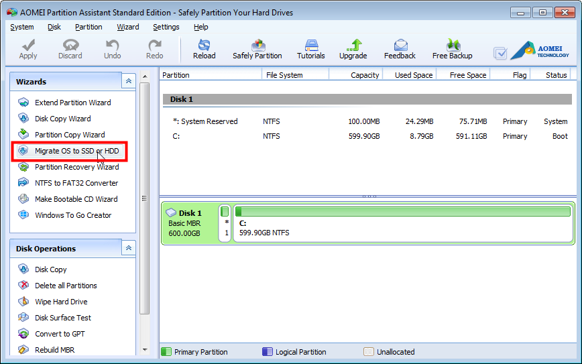Viewport: 582px width, 364px height.
Task: Choose Migrate OS to SSD or HDD
Action: point(77,151)
